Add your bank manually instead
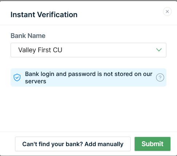Viewport: 177px width, 156px height. (73, 144)
